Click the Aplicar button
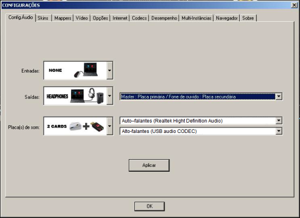This screenshot has height=218, width=300. pos(149,165)
